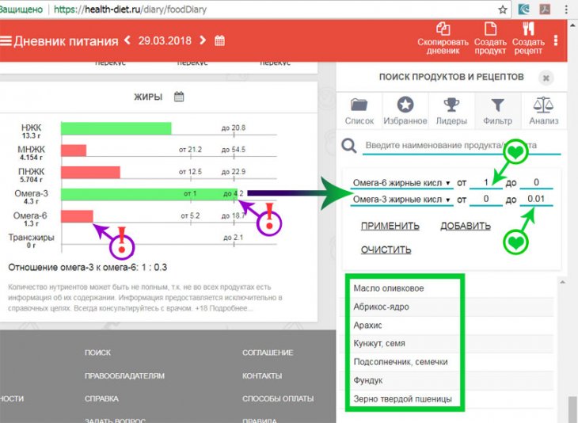
Task: Click Скопировать дневник icon
Action: pyautogui.click(x=438, y=29)
